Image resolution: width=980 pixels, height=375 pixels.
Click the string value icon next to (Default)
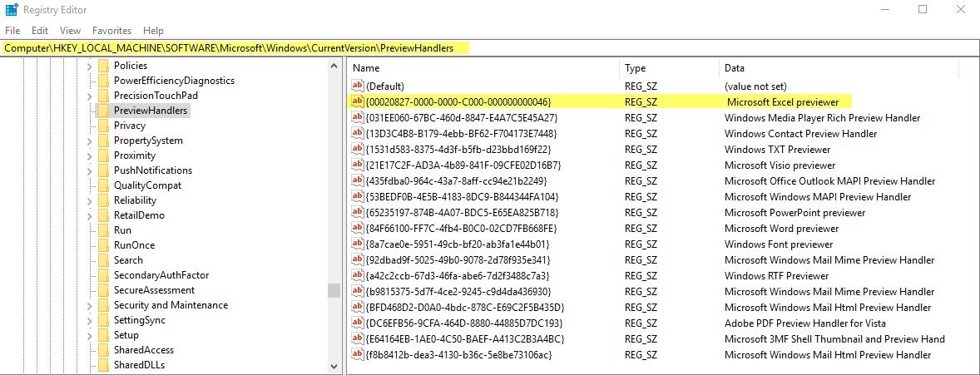click(358, 86)
